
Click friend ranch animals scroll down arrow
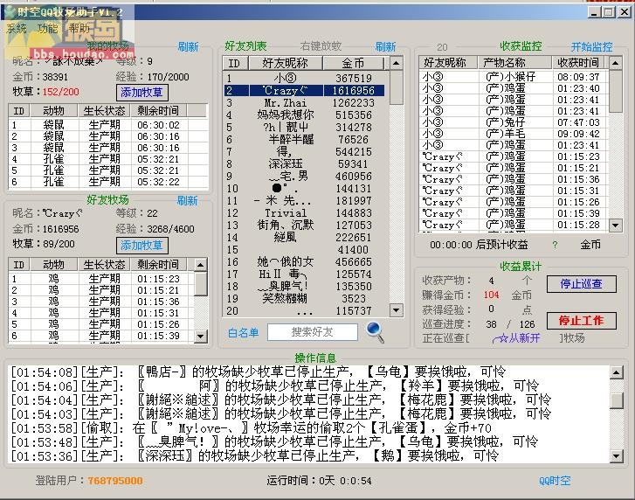[201, 336]
